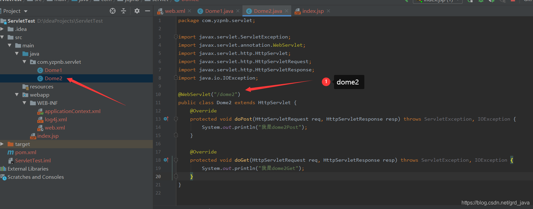Switch to web.xml editor tab
533x209 pixels.
coord(175,11)
